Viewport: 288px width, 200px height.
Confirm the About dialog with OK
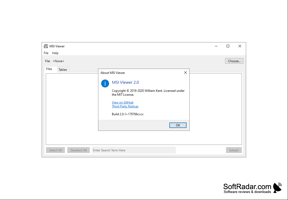pyautogui.click(x=178, y=125)
